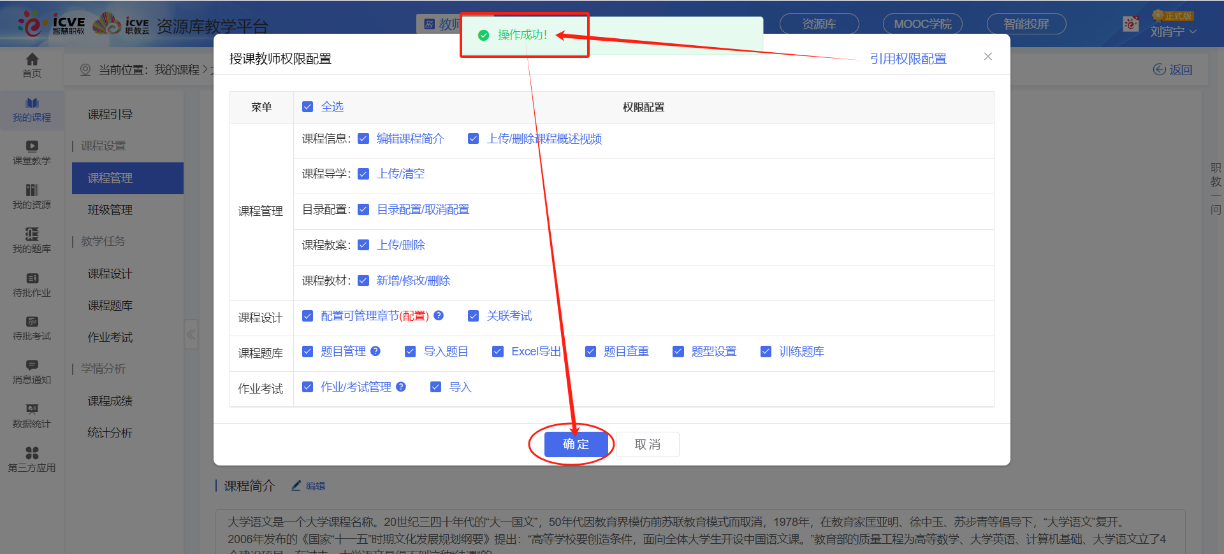The height and width of the screenshot is (554, 1224).
Task: Toggle 导入 checkbox in 作业考试 row
Action: (x=436, y=387)
